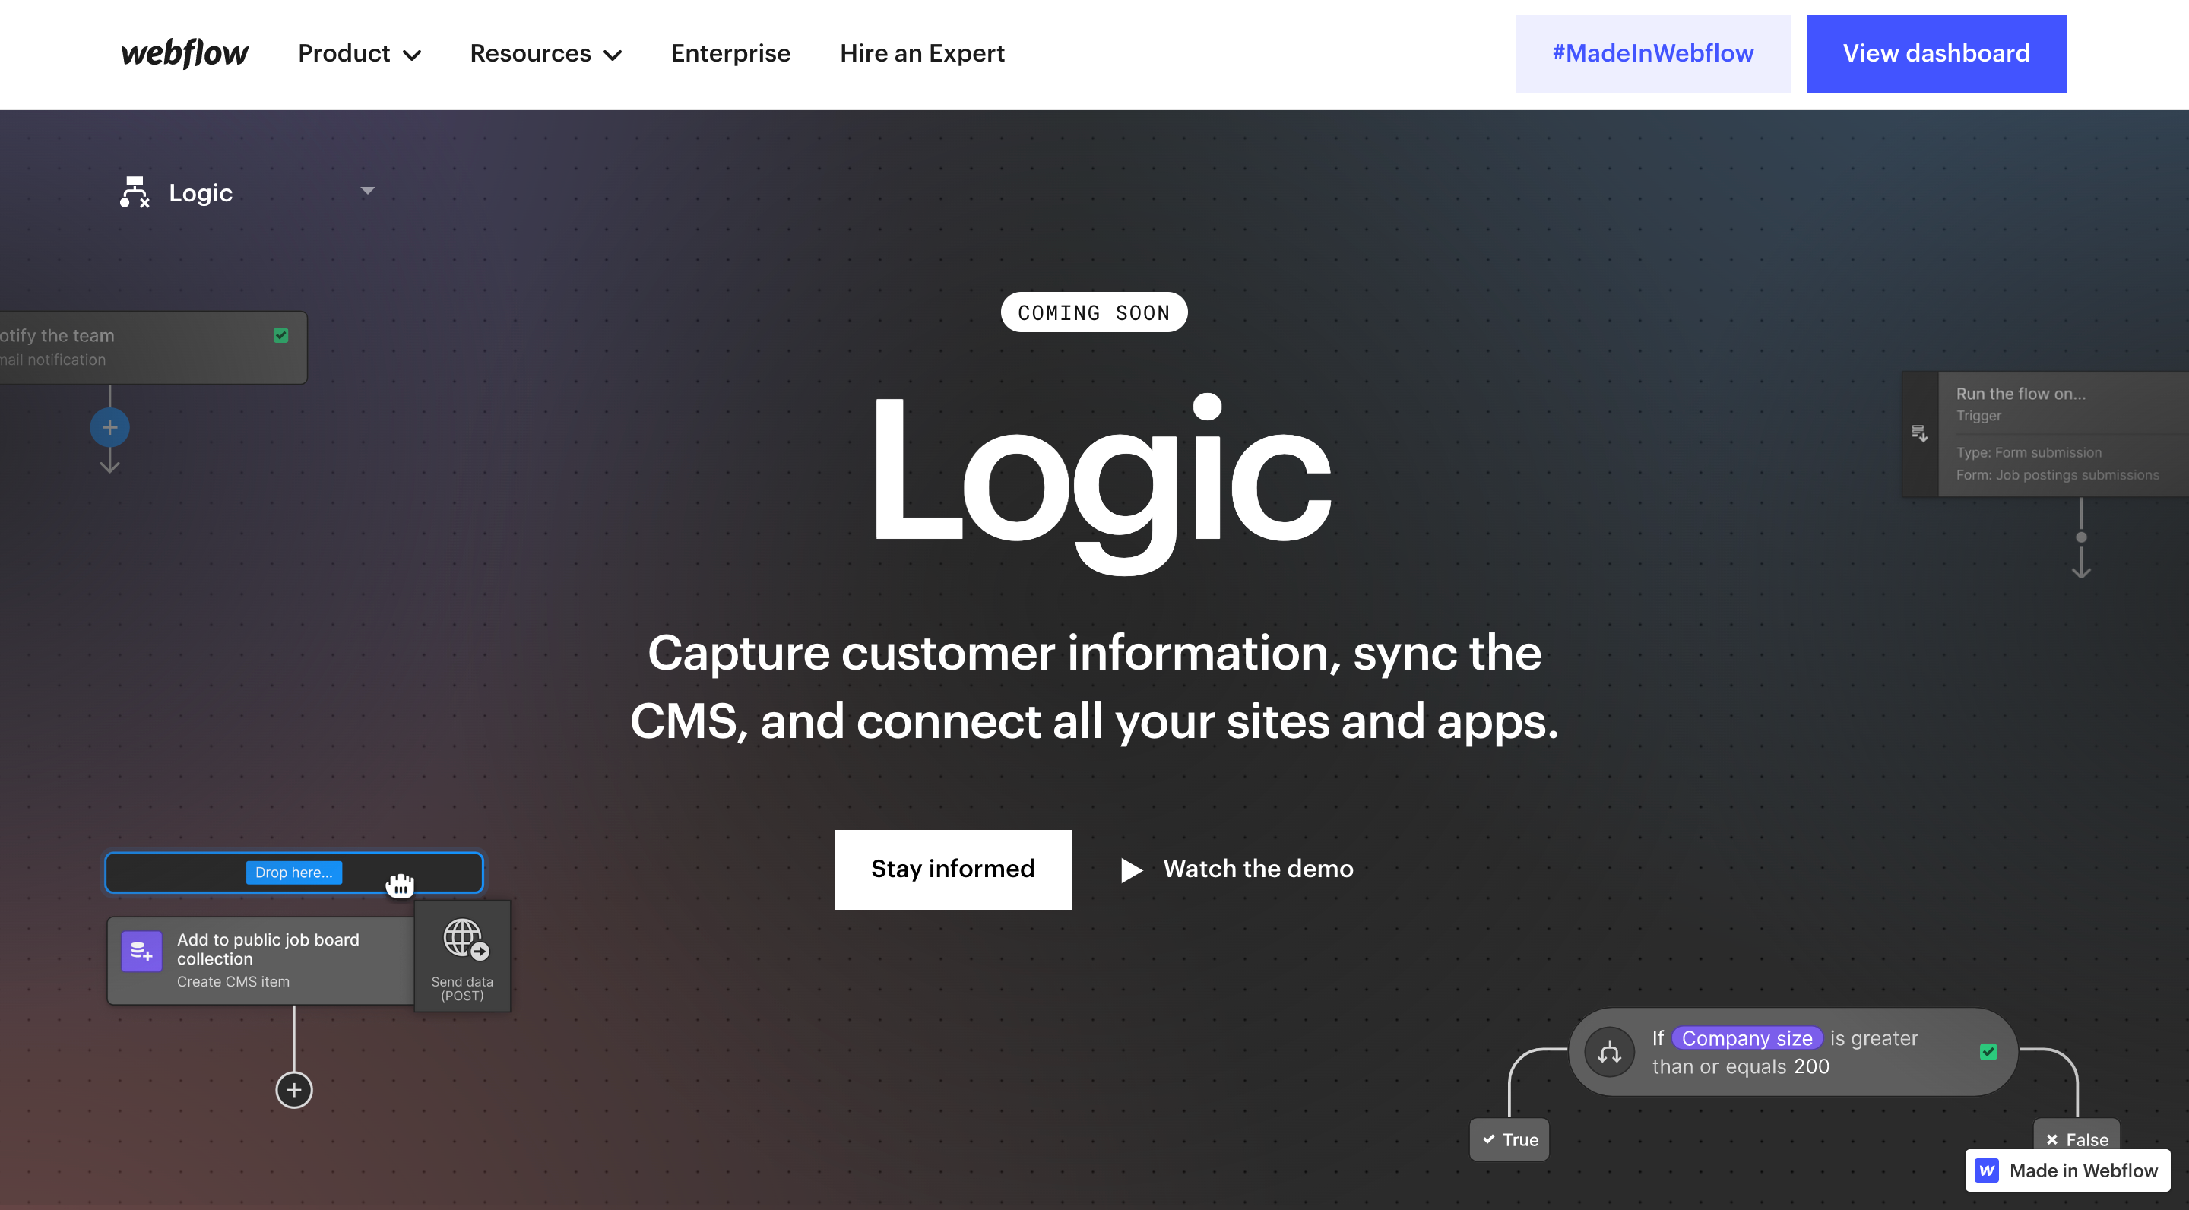Expand the Logic subnav dropdown arrow
This screenshot has height=1210, width=2189.
(368, 192)
